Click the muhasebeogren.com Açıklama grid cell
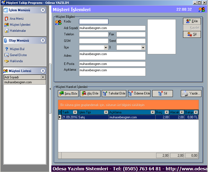Screen dimensions: 208x172 coord(132,117)
